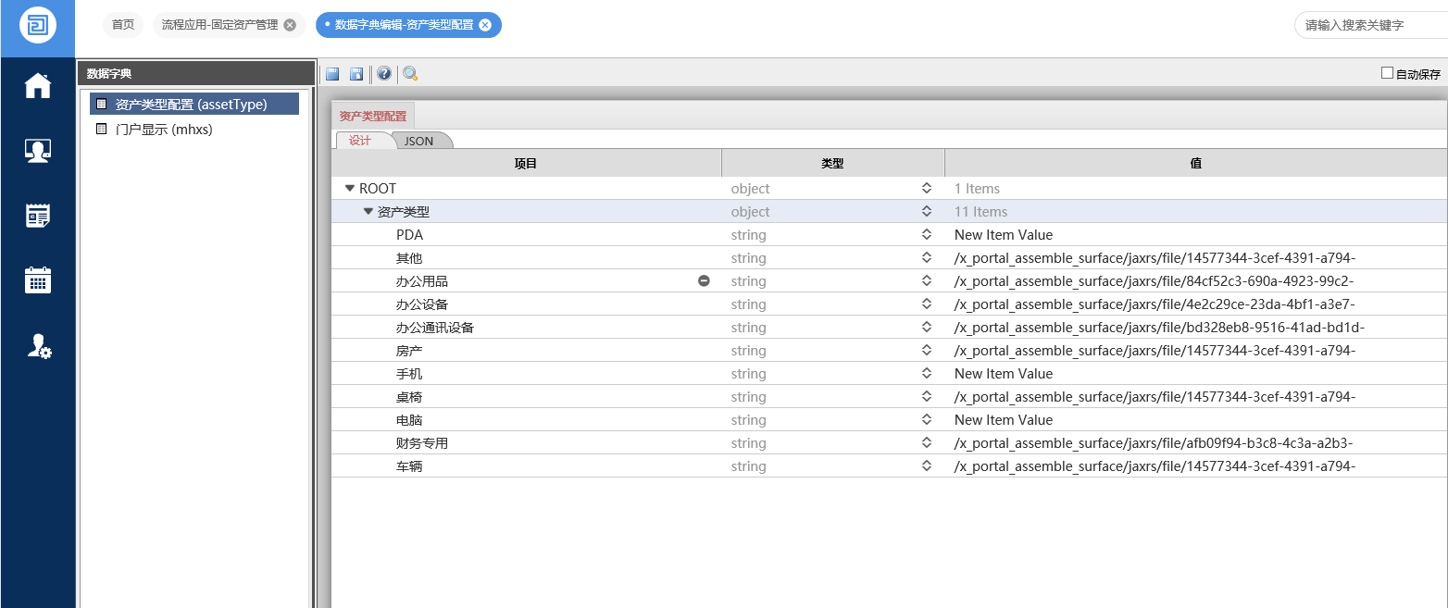Click the 数据字典 panel header
1448x608 pixels.
(196, 73)
